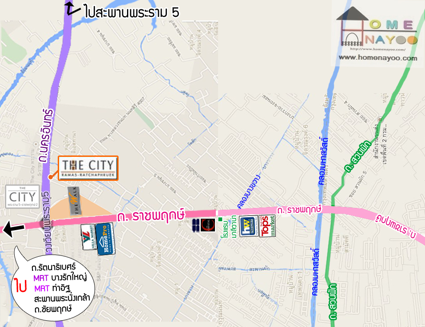
Task: Click the HomeWorks hw logo
Action: coord(249,226)
